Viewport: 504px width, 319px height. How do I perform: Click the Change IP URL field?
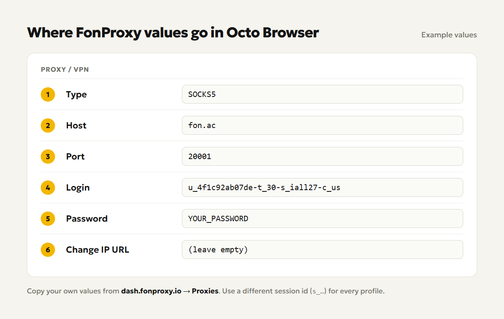322,250
